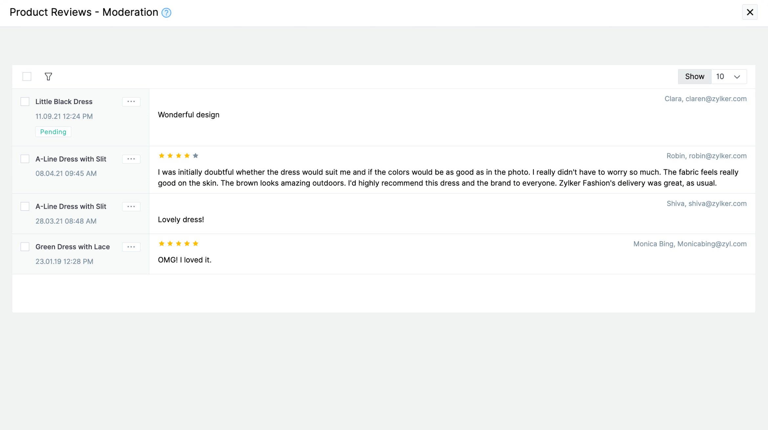
Task: Check the Little Black Dress review checkbox
Action: [25, 102]
